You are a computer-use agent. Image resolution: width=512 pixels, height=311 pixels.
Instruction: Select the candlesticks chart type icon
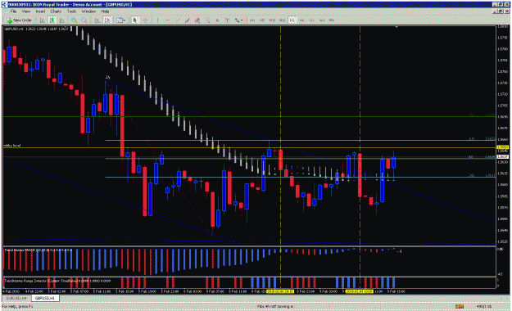tap(52, 20)
